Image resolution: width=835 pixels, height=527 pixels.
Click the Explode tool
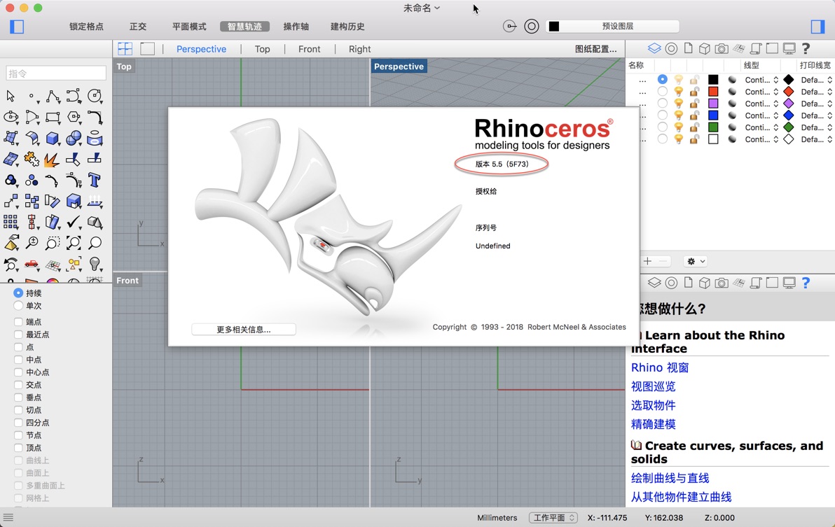(52, 159)
